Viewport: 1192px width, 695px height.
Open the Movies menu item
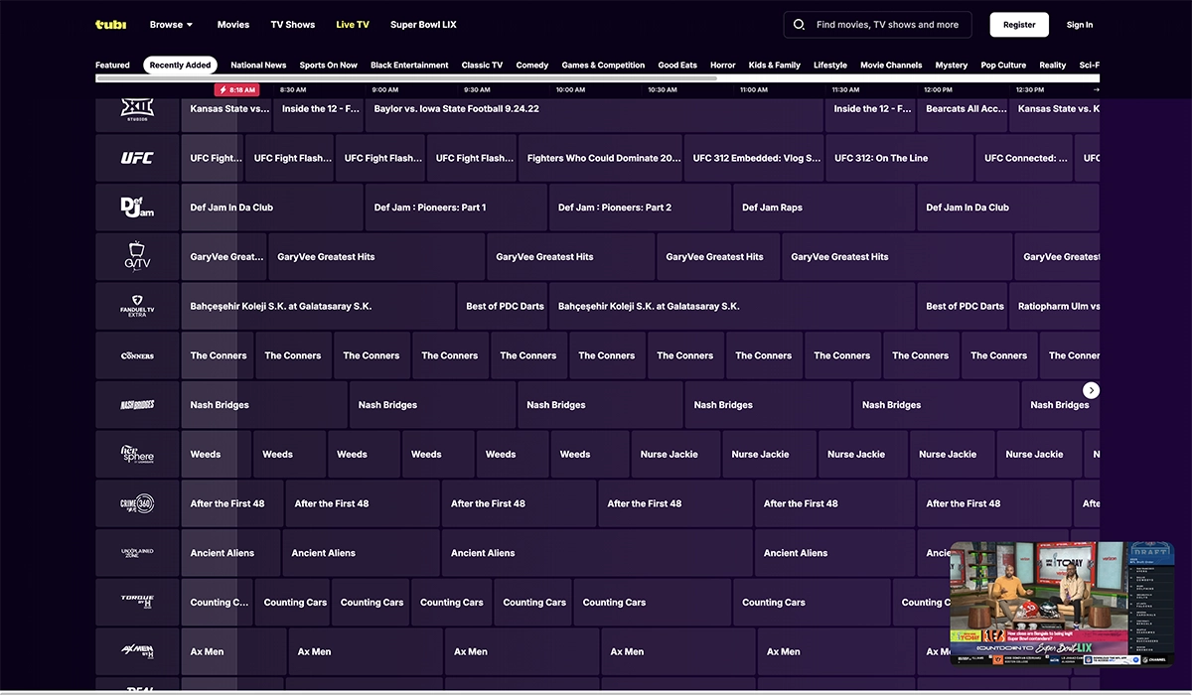(233, 25)
